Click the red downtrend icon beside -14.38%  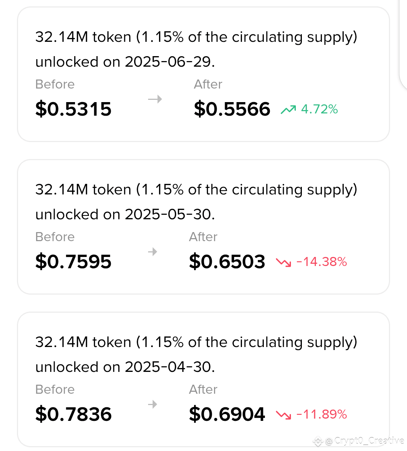click(x=284, y=262)
